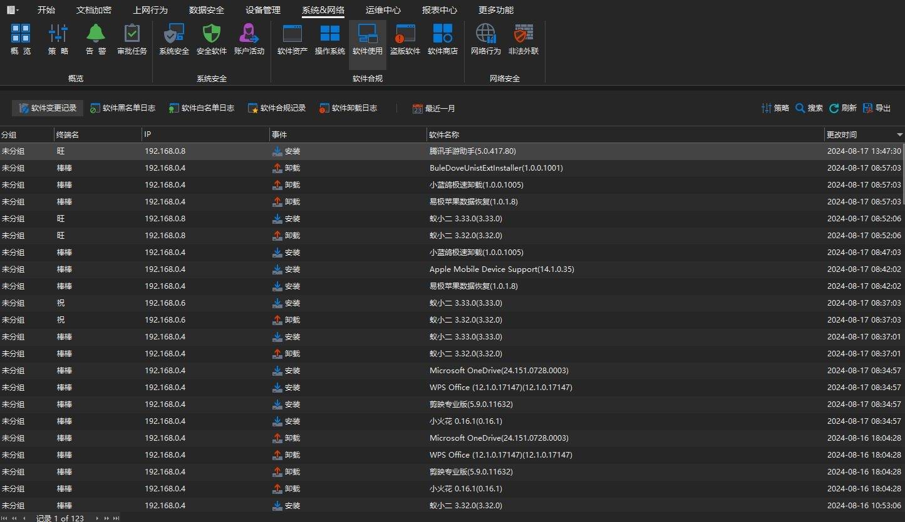Screen dimensions: 905x522
Task: Select the Apple Mobile Device Support(14.1.0.35) row
Action: click(x=452, y=269)
